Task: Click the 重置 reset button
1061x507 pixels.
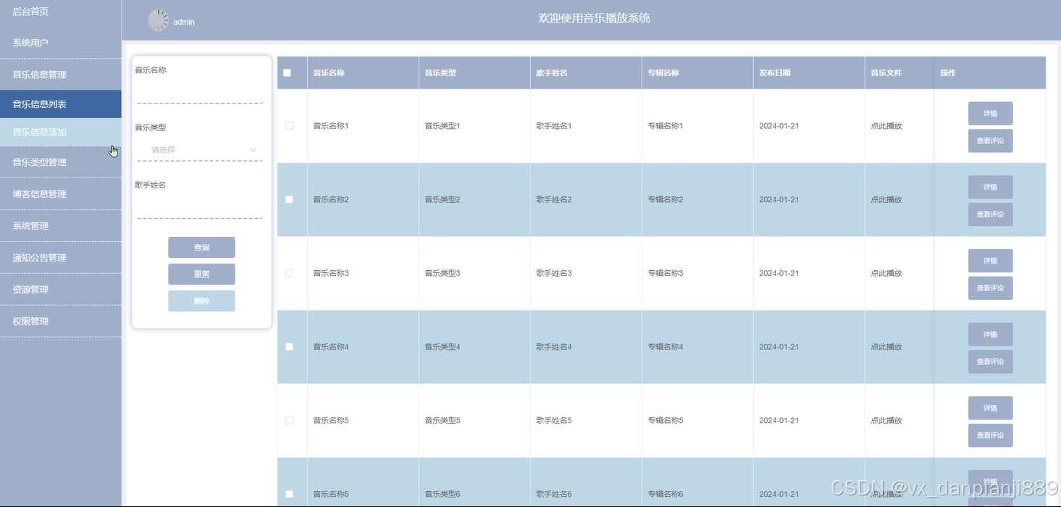Action: [x=201, y=275]
